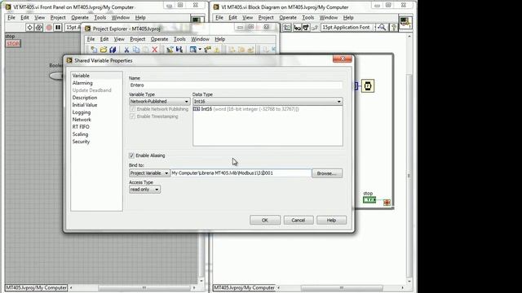The image size is (522, 293).
Task: Toggle the Enable Timestamping checkbox
Action: pyautogui.click(x=132, y=116)
